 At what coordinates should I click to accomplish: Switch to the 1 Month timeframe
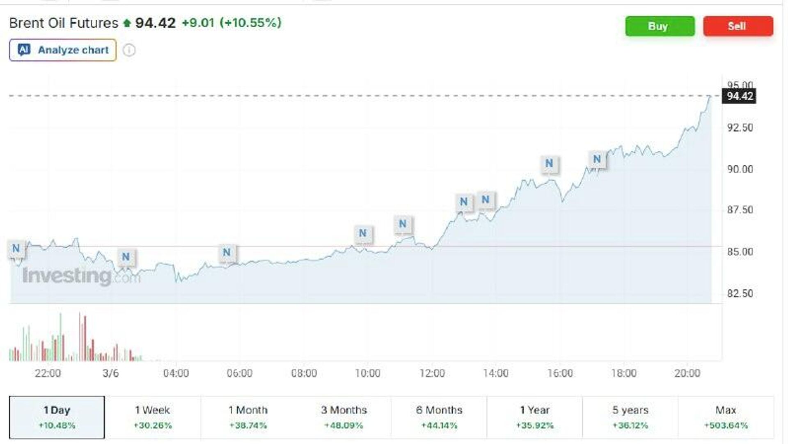tap(248, 417)
